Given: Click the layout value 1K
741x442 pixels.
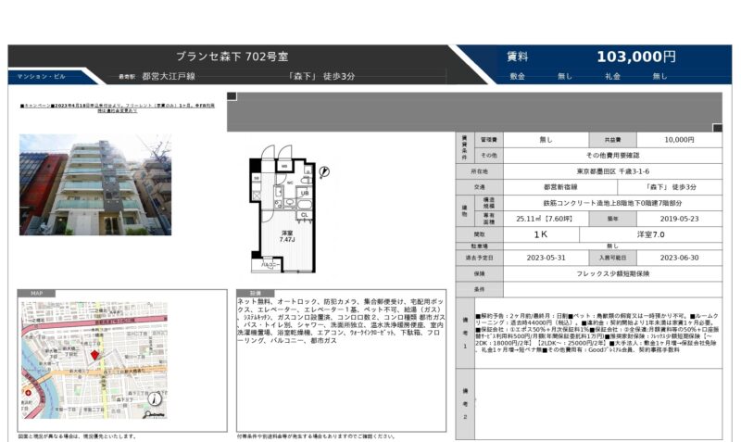Looking at the screenshot, I should pyautogui.click(x=541, y=234).
